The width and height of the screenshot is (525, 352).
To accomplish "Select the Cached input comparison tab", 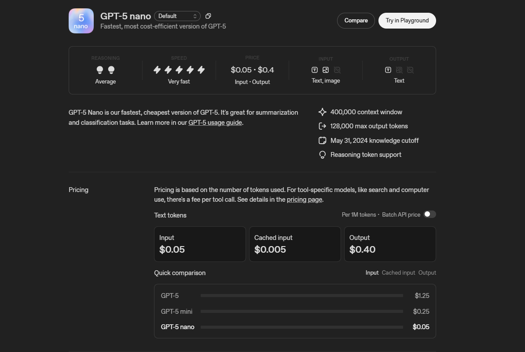I will click(398, 273).
